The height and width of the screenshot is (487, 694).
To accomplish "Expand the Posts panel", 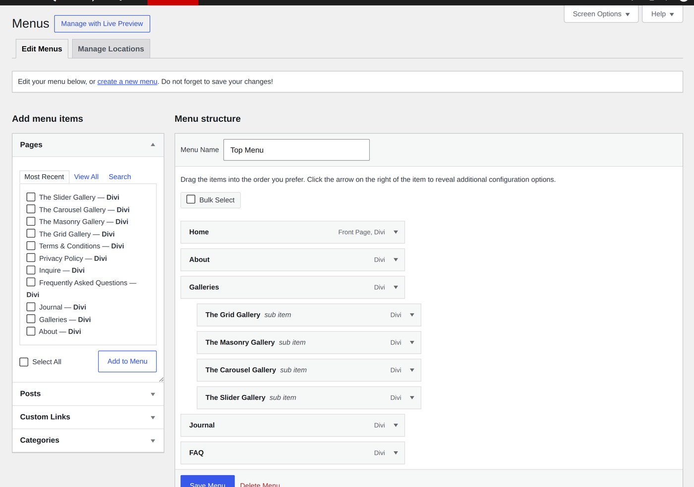I will 88,394.
